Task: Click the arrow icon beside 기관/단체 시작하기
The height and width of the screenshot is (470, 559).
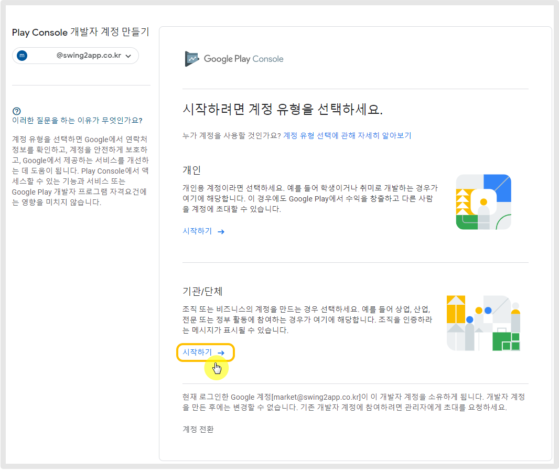Action: click(221, 353)
